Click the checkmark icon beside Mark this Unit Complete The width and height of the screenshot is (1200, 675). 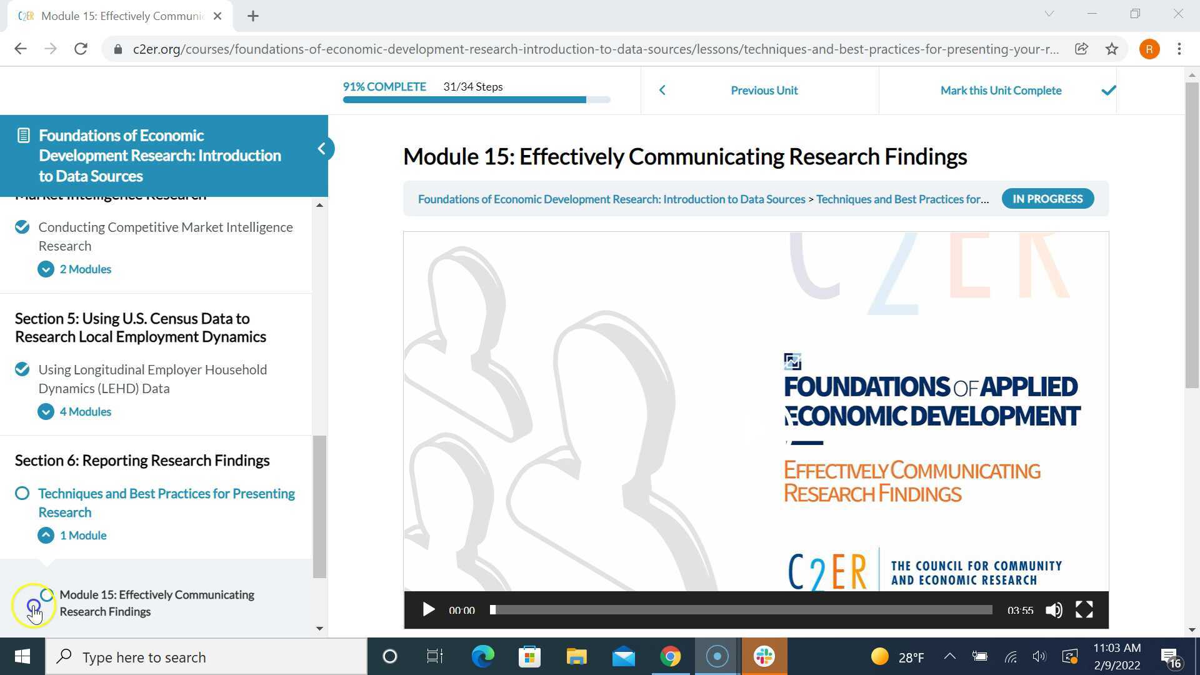[1108, 90]
